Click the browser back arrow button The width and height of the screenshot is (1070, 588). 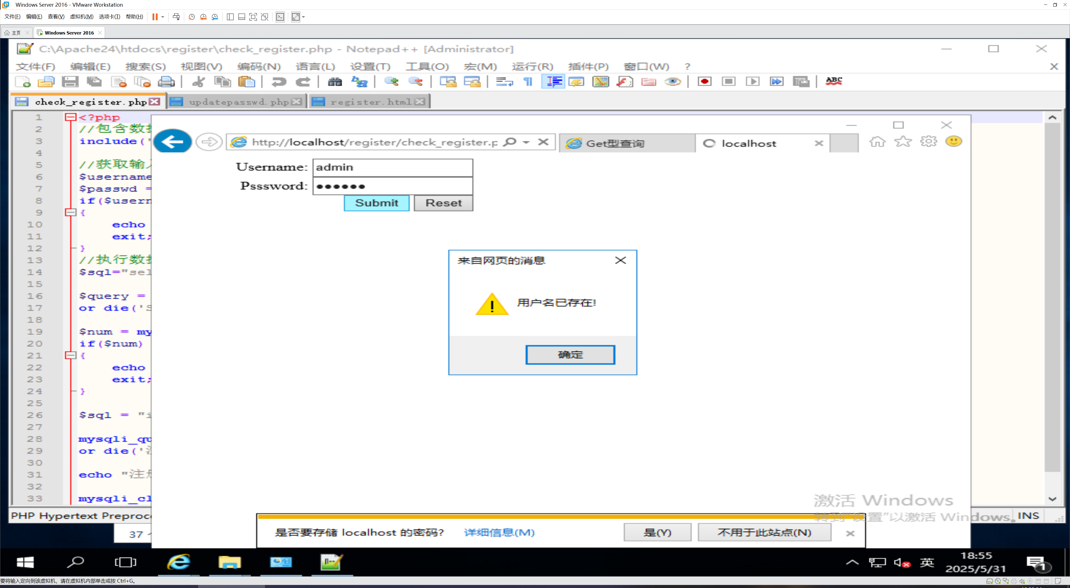[172, 142]
